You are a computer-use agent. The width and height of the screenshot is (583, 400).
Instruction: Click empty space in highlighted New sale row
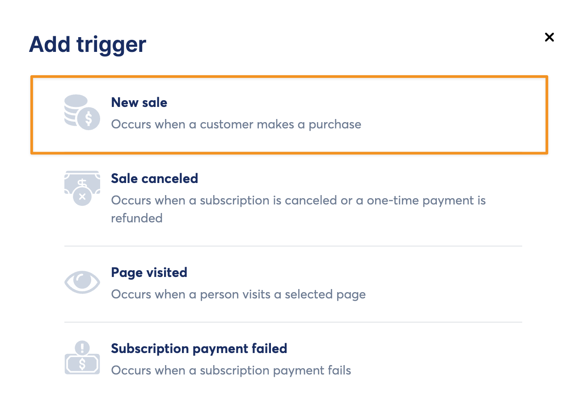pos(447,115)
